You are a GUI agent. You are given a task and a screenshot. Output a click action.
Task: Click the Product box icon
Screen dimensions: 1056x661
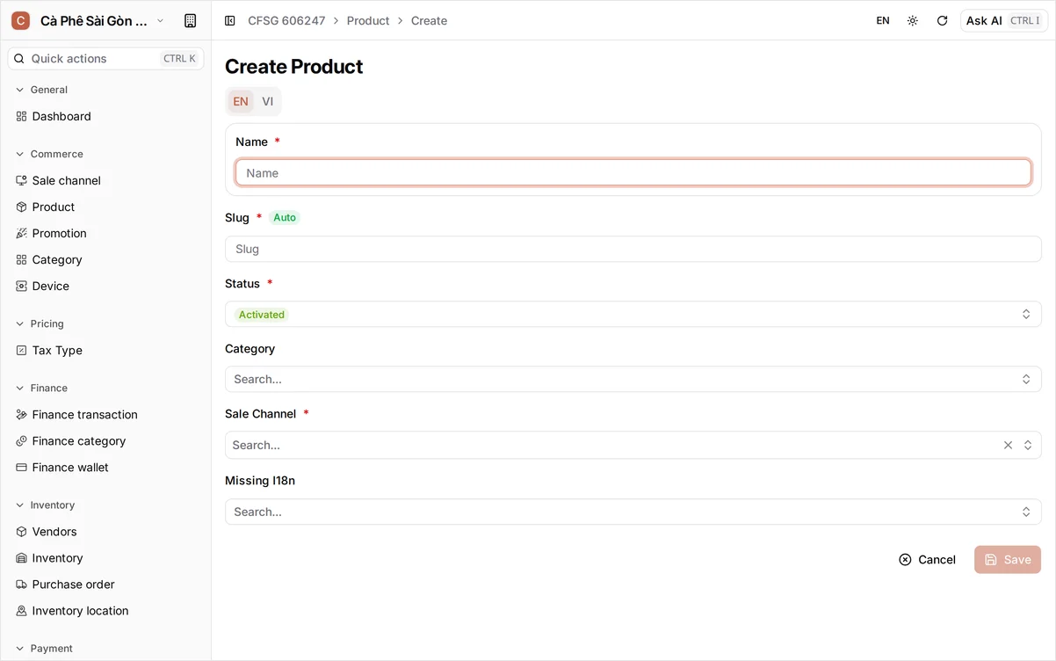tap(22, 207)
